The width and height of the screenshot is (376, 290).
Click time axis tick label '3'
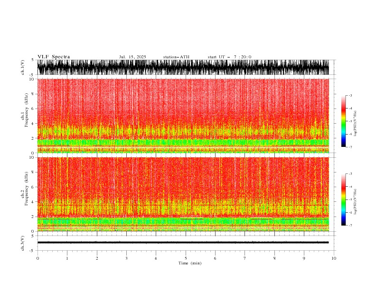pyautogui.click(x=126, y=258)
